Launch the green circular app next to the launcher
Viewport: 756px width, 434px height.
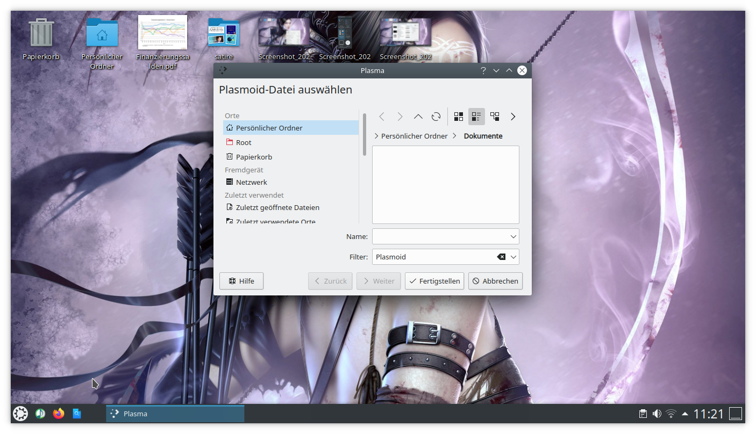coord(40,414)
